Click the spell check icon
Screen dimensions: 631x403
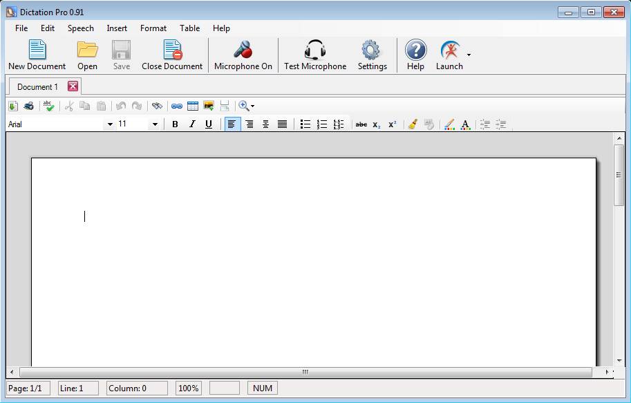coord(48,106)
